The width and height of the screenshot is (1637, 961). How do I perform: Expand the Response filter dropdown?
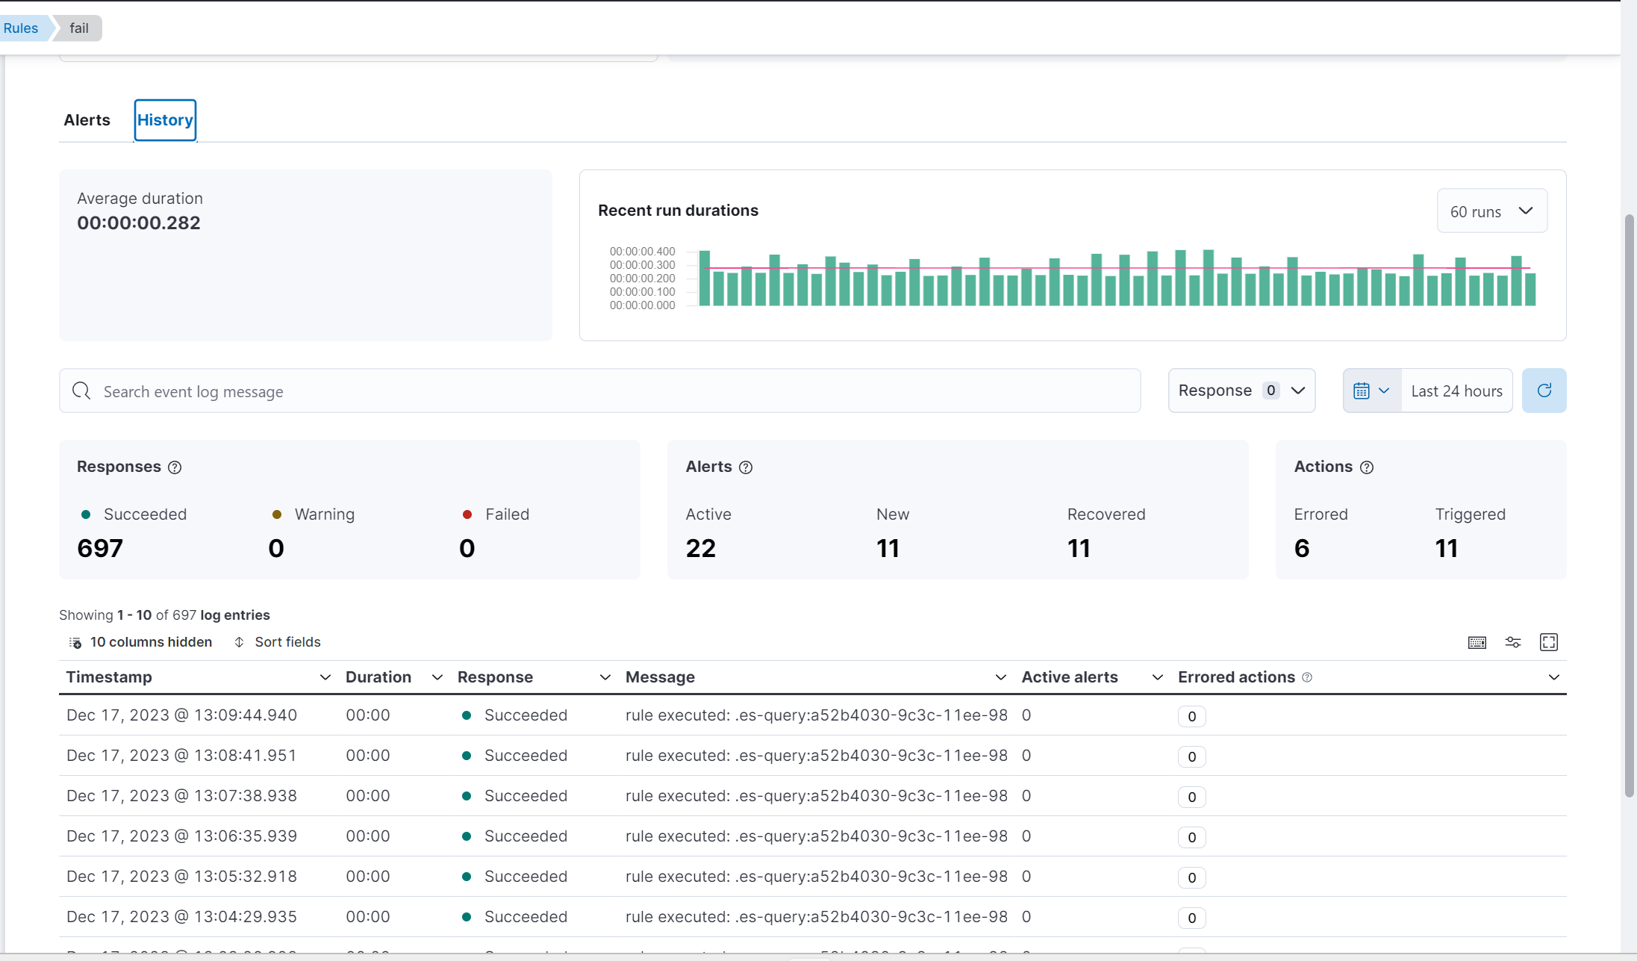tap(1241, 391)
